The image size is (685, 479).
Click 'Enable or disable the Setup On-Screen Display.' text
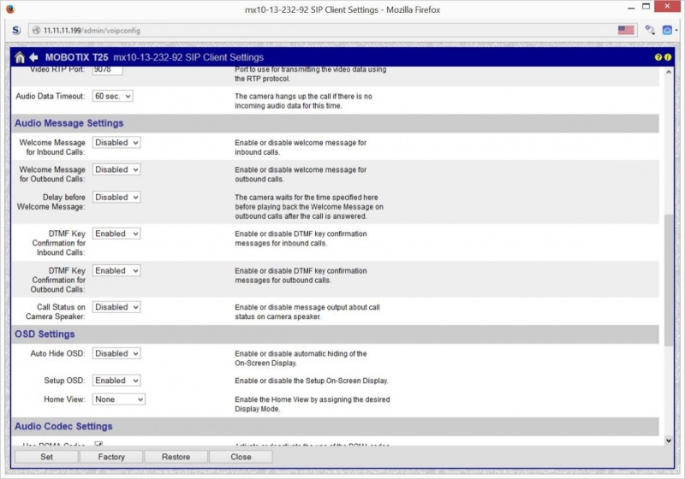(x=312, y=381)
